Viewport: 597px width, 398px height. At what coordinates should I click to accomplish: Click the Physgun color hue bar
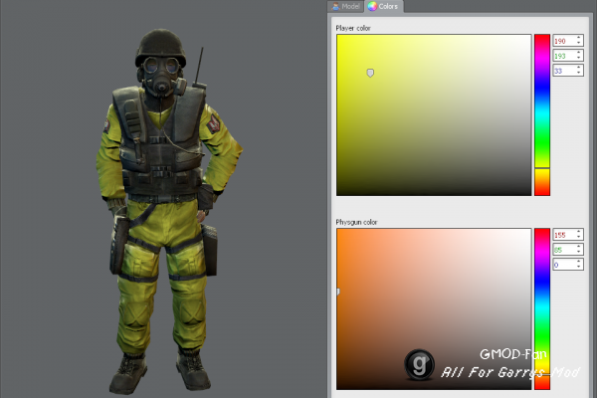pos(542,308)
